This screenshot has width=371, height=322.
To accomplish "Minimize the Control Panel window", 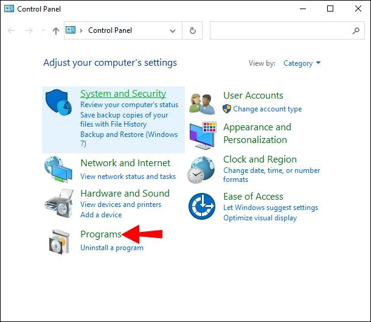I will click(x=303, y=9).
